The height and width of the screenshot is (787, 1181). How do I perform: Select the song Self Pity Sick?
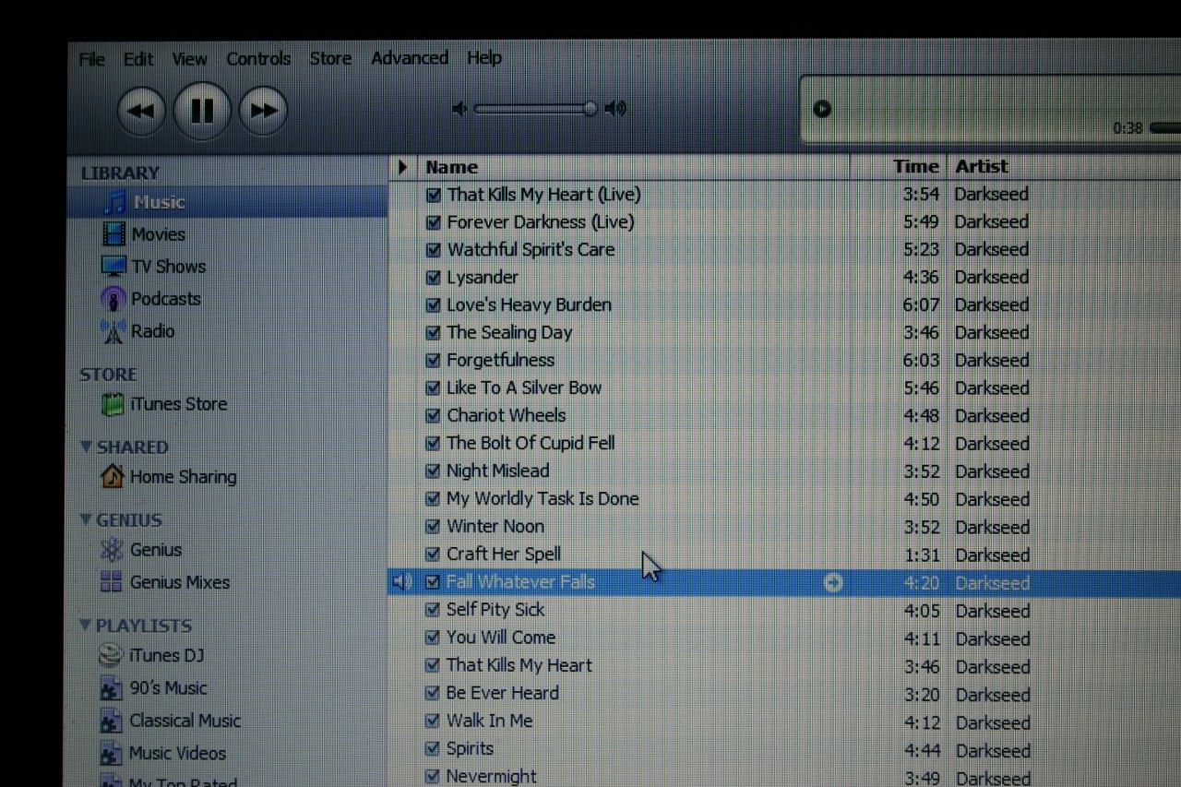pos(495,610)
